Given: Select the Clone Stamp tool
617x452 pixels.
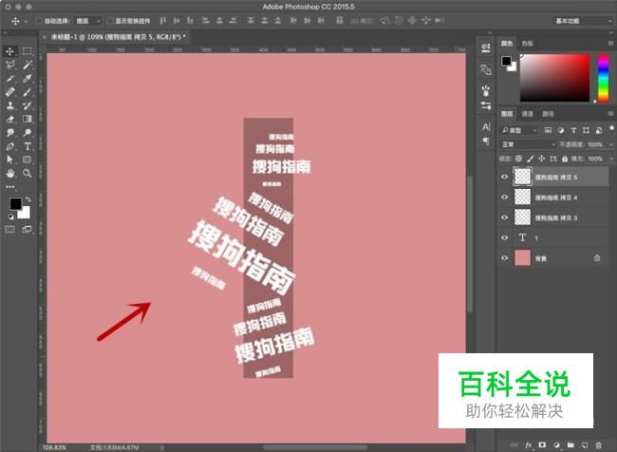Looking at the screenshot, I should (9, 105).
